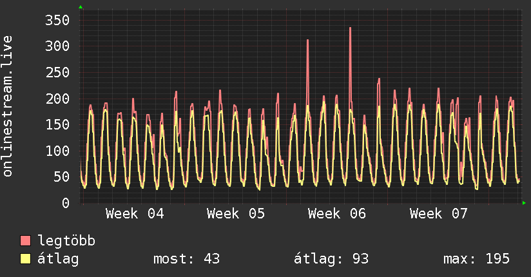Click the 100 y-axis label

point(57,151)
